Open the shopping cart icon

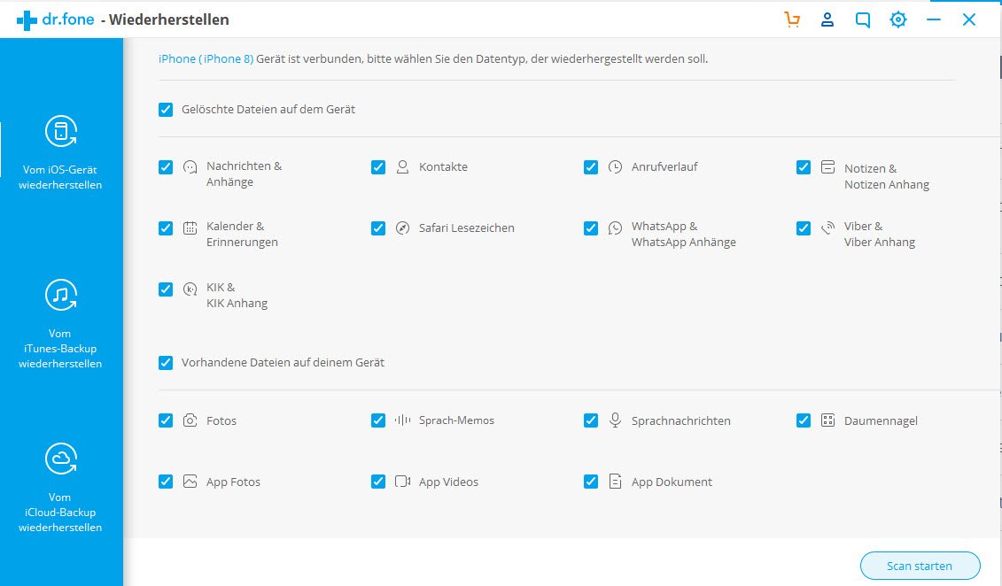(x=792, y=19)
